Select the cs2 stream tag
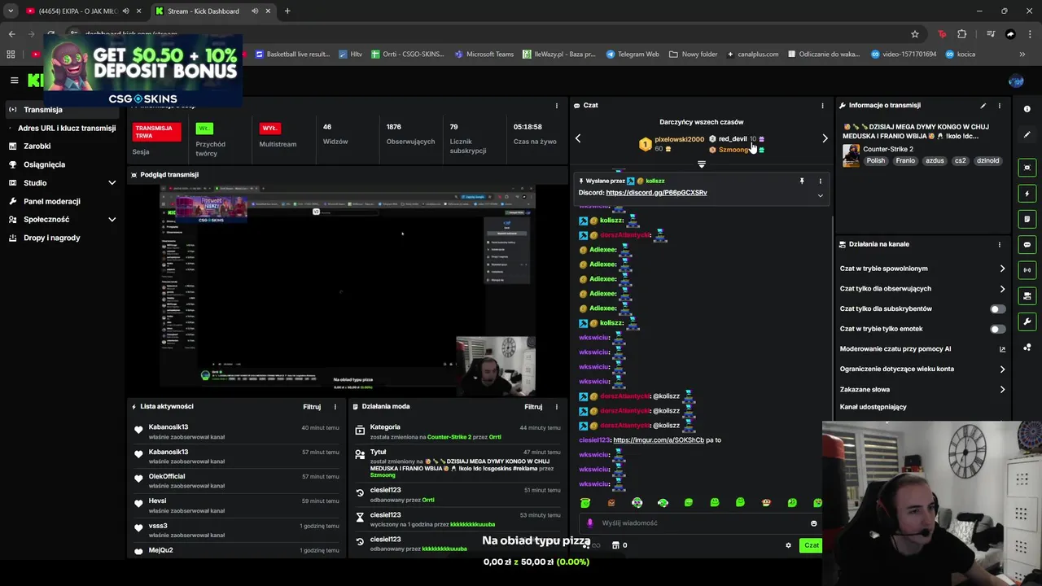 click(x=960, y=161)
